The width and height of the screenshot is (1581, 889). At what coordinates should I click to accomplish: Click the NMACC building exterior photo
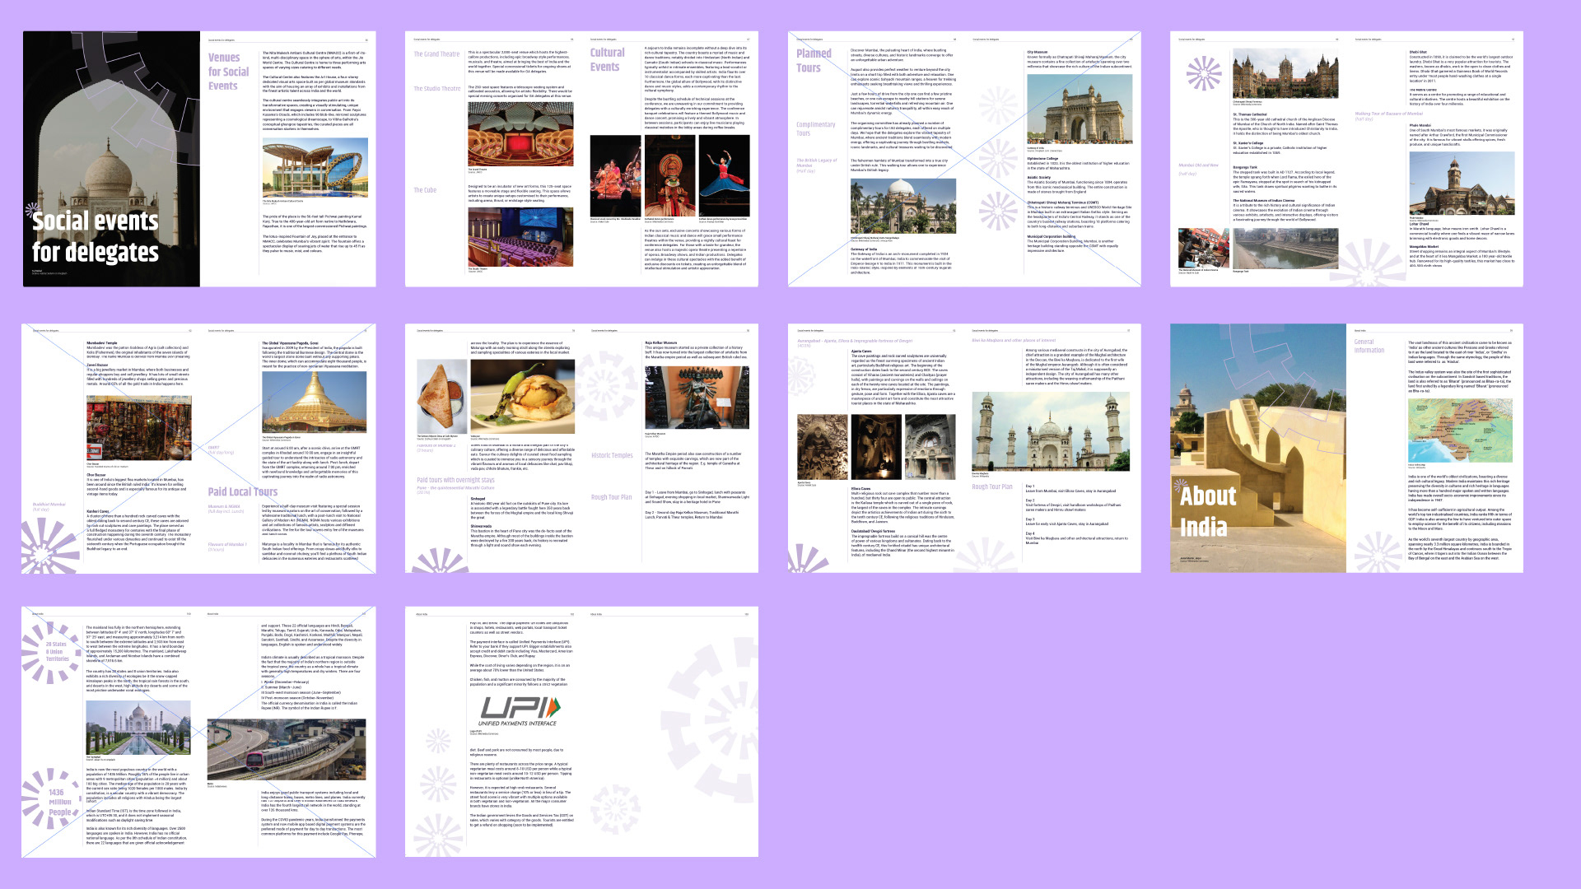tap(315, 168)
